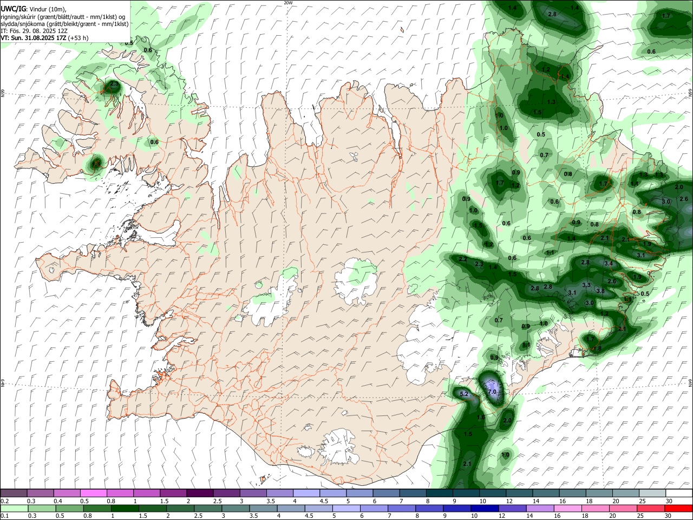This screenshot has width=693, height=520.
Task: Click the 'IT: Fös. 29. 08. 2025 12Z' line
Action: (34, 31)
